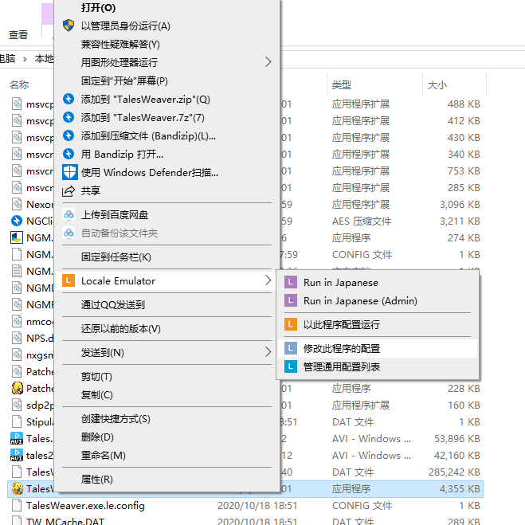This screenshot has width=525, height=525.
Task: Click the 类型 column header
Action: coord(342,84)
